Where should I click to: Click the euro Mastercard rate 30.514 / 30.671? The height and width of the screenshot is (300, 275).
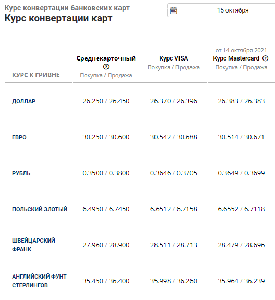241,137
